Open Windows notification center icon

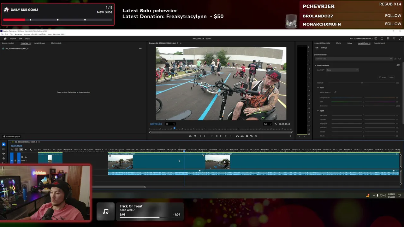[x=399, y=195]
